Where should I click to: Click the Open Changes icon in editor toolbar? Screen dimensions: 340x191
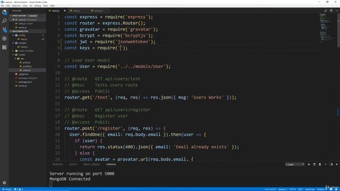pos(326,11)
